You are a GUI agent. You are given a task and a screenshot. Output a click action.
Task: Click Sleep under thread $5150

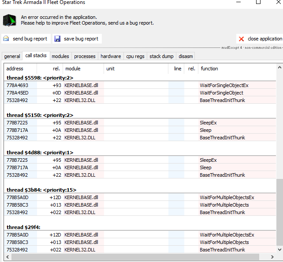[x=205, y=130]
